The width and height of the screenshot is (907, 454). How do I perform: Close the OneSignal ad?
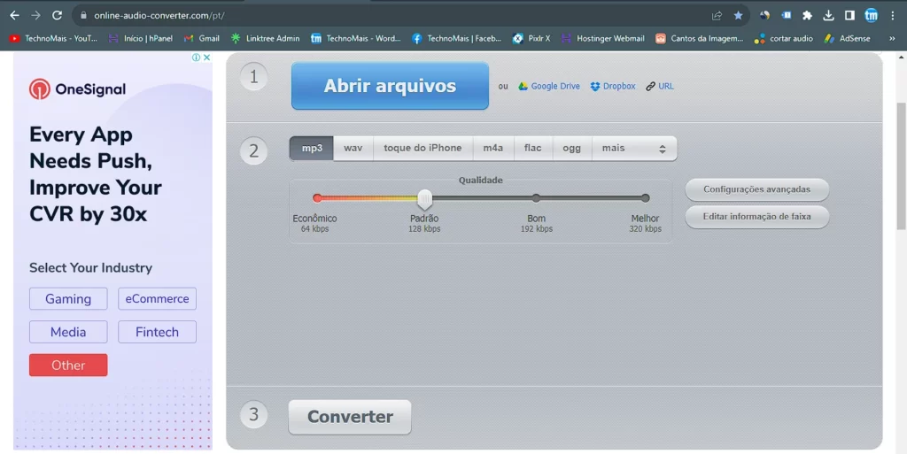[x=206, y=58]
